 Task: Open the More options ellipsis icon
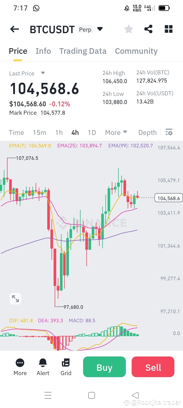[x=20, y=367]
